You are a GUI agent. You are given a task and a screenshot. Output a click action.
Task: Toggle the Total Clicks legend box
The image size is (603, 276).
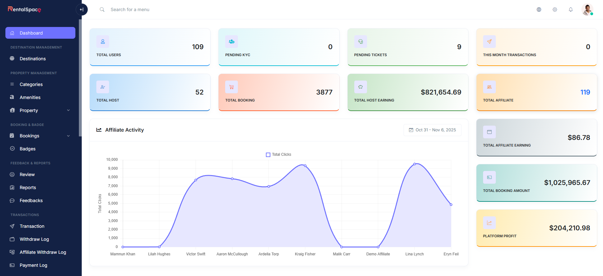(x=268, y=155)
